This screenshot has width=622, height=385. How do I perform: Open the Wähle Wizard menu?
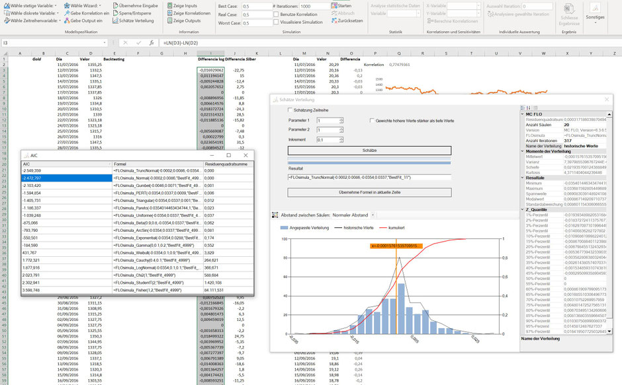click(x=81, y=5)
